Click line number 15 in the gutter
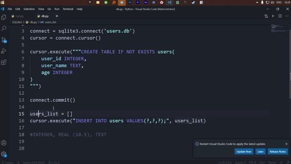The width and height of the screenshot is (291, 164). pos(21,114)
